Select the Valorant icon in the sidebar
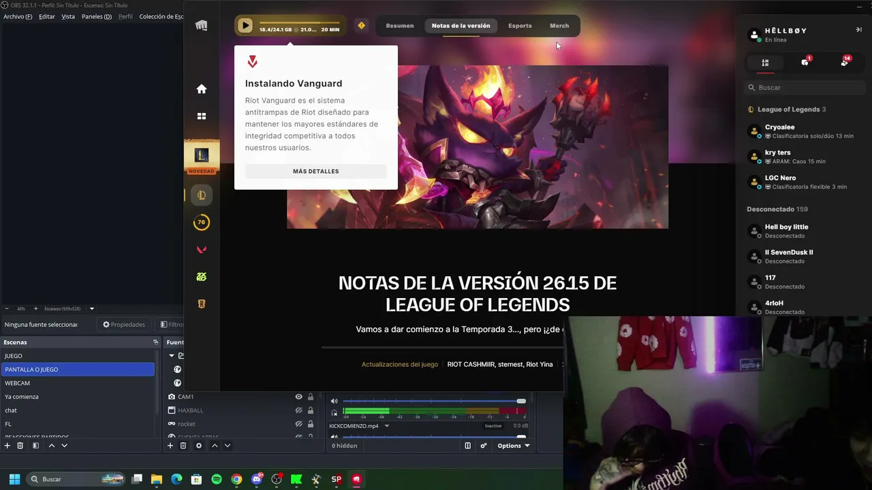Image resolution: width=872 pixels, height=490 pixels. click(x=202, y=250)
